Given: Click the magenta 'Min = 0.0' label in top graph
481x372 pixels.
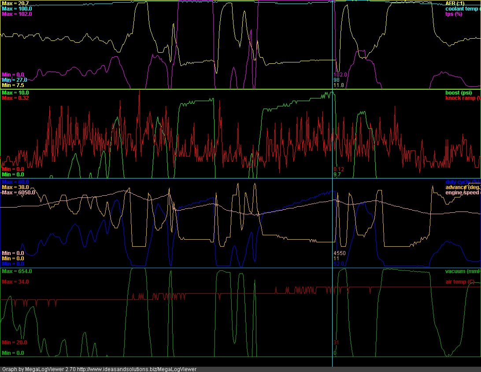Looking at the screenshot, I should (x=13, y=75).
